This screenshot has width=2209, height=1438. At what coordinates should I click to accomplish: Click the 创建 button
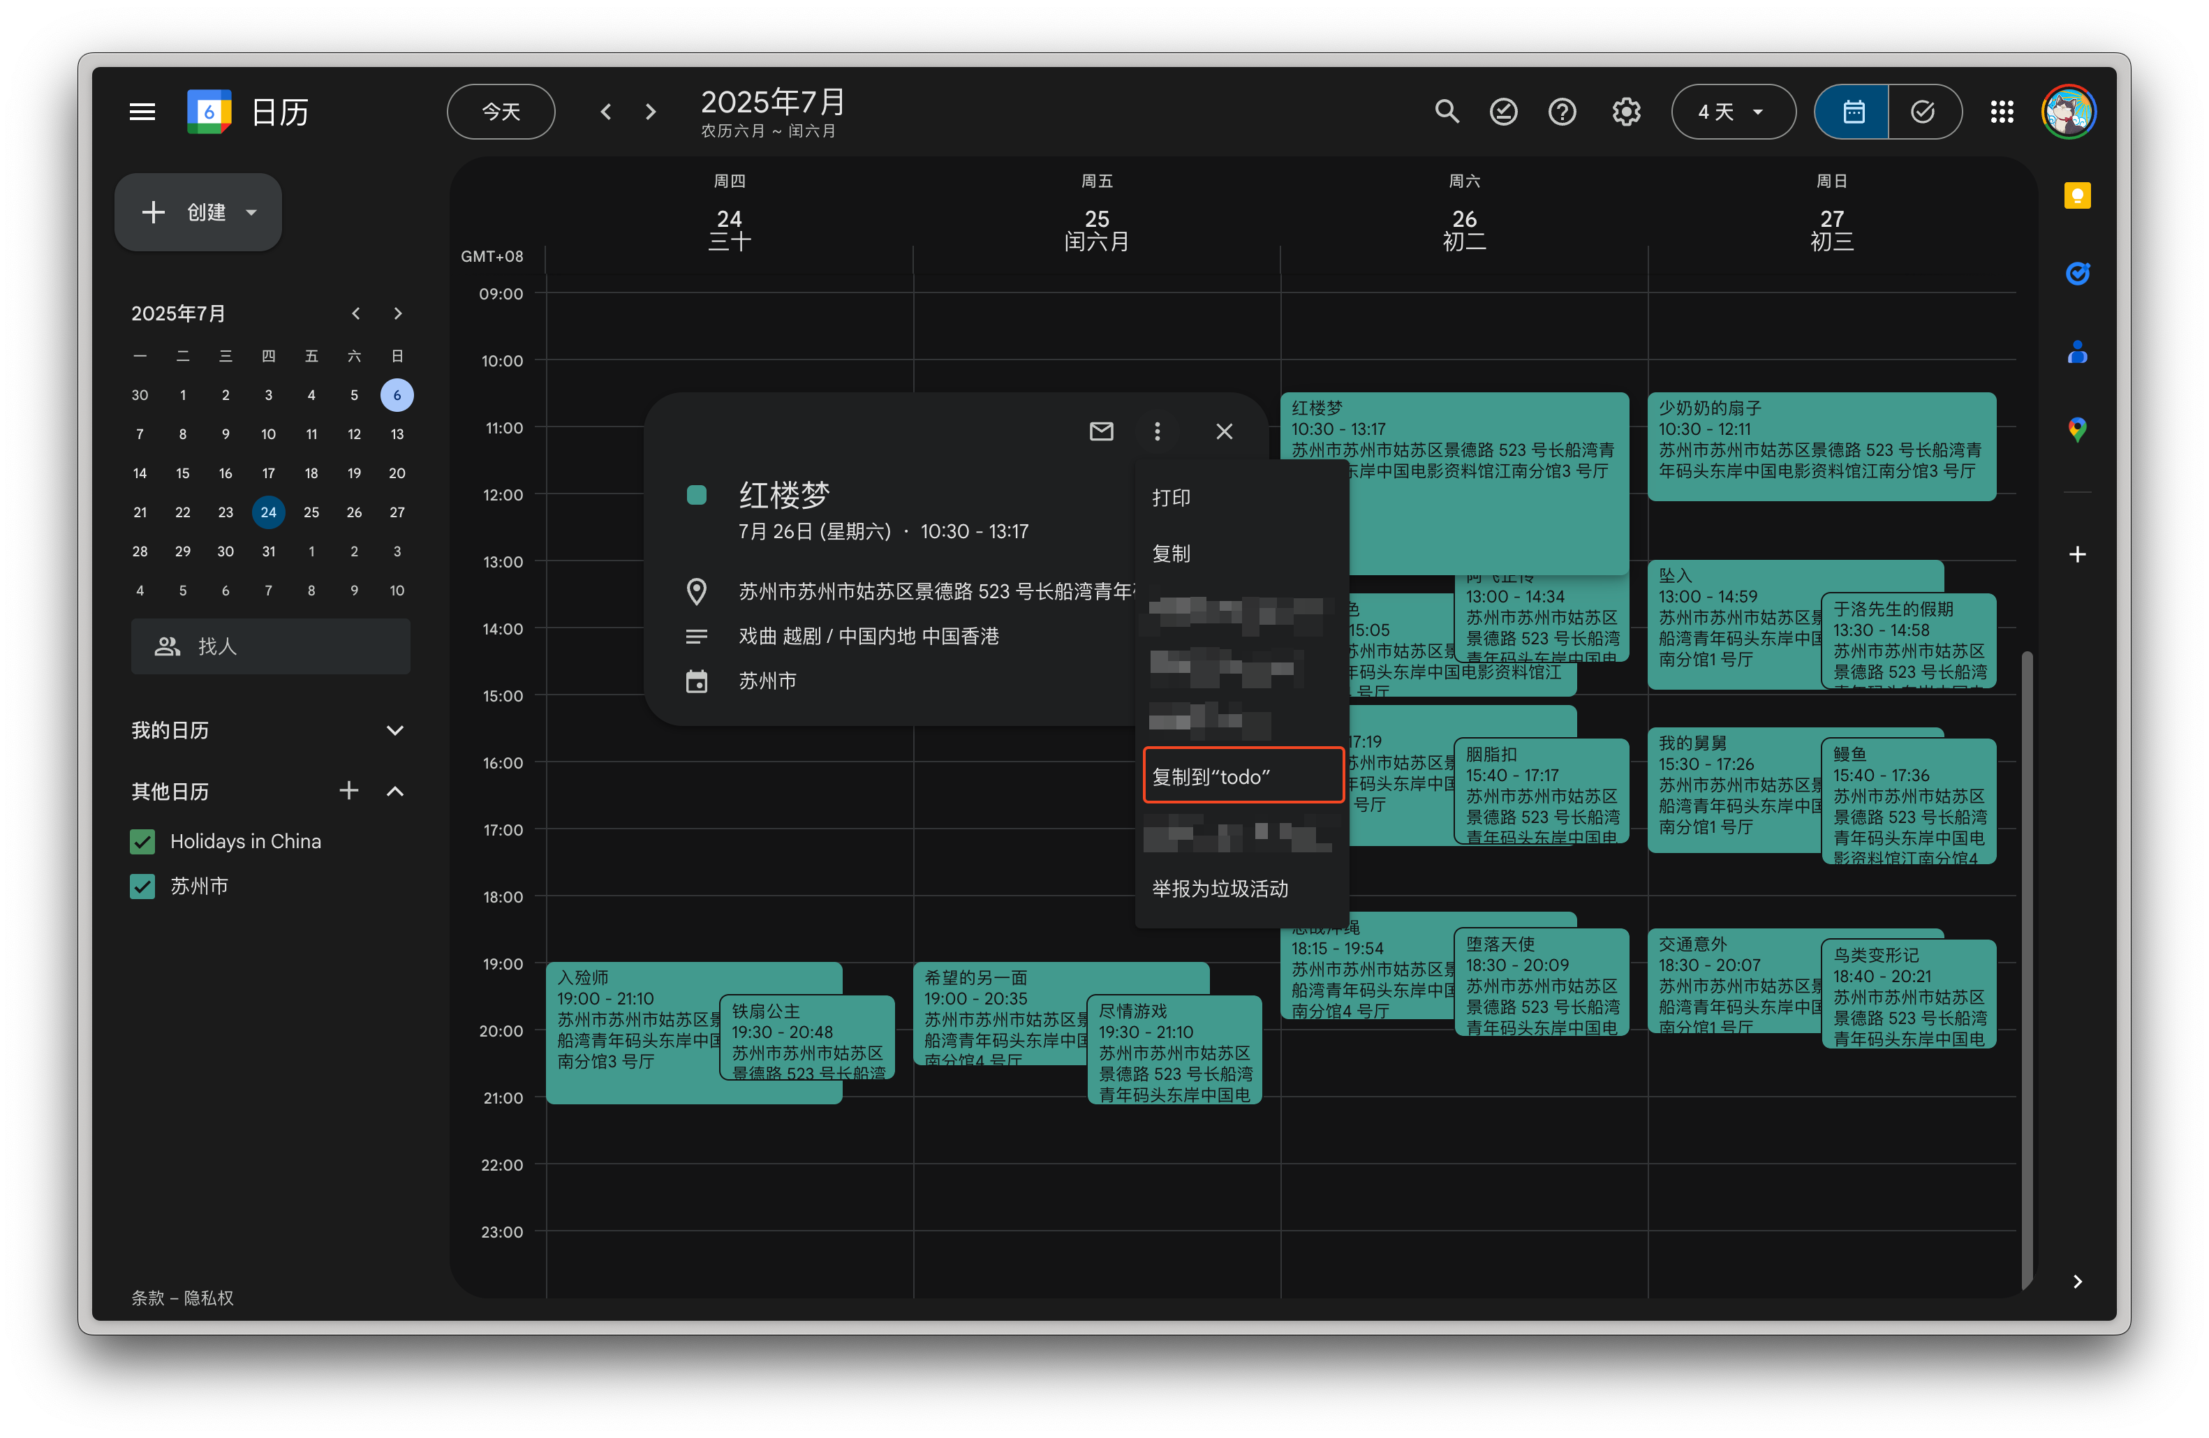coord(198,212)
